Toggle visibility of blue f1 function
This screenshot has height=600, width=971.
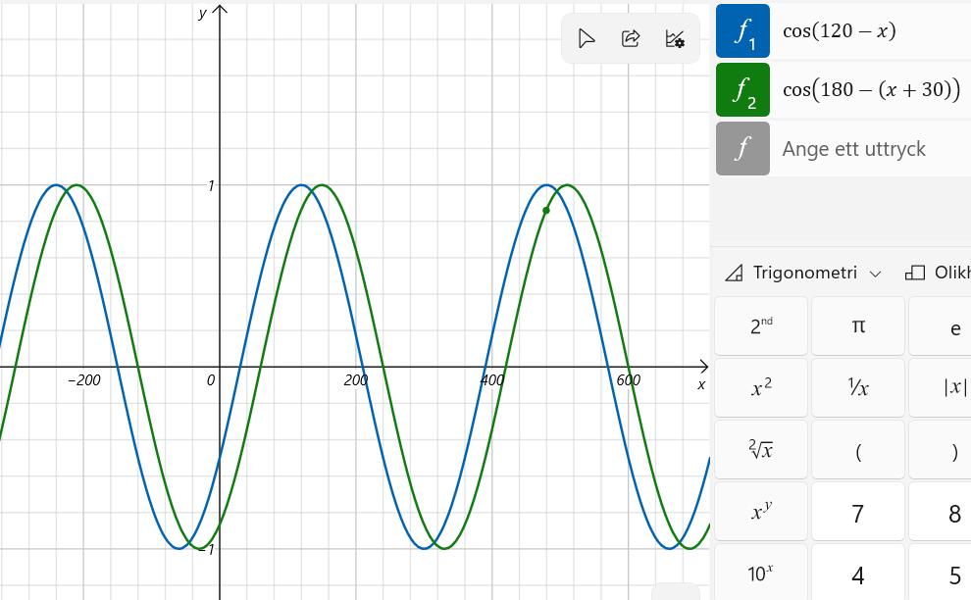click(x=742, y=31)
